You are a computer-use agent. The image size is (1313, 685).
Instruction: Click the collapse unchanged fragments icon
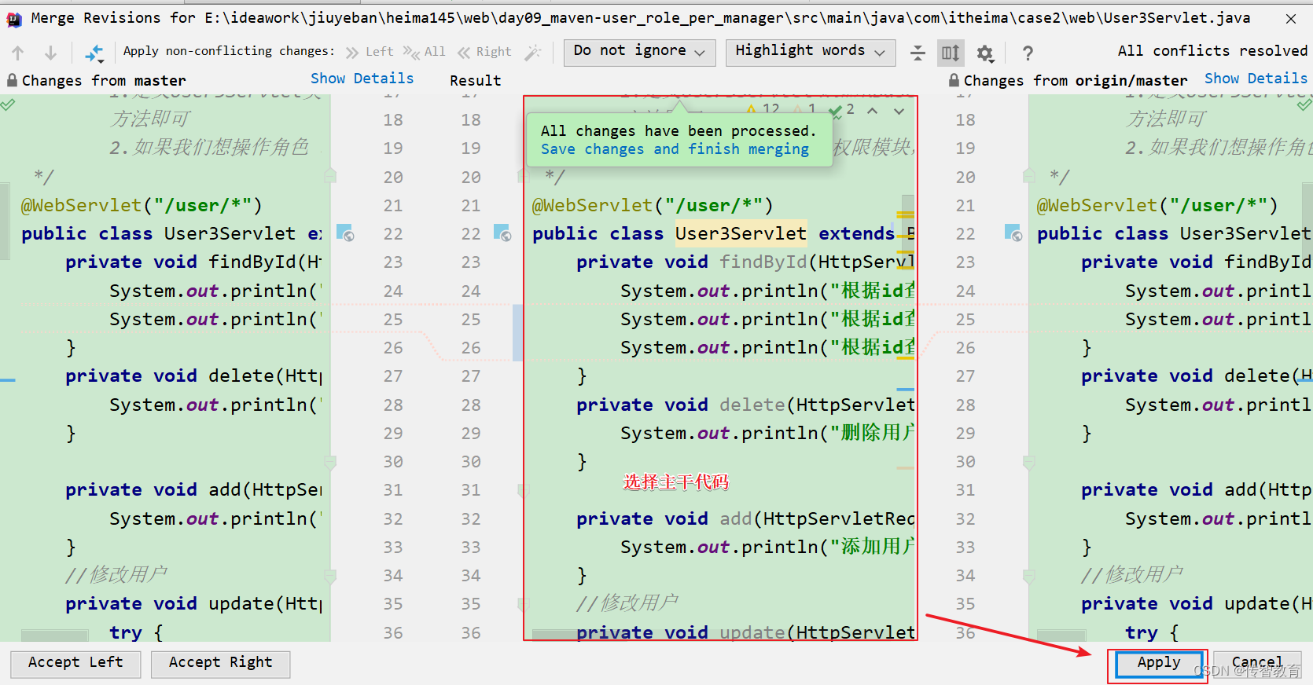click(918, 53)
